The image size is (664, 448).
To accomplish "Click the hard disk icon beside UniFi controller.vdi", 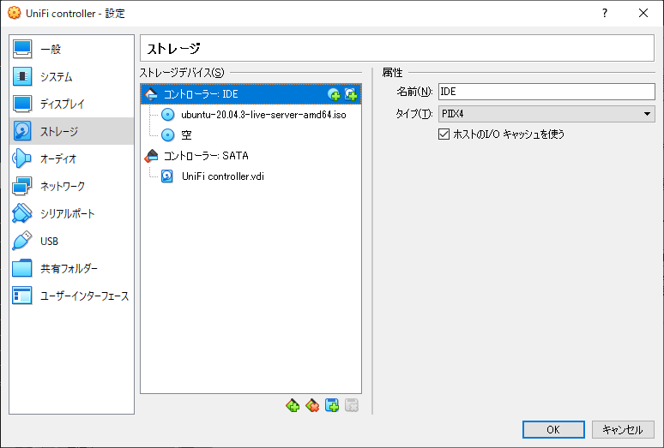I will click(167, 176).
